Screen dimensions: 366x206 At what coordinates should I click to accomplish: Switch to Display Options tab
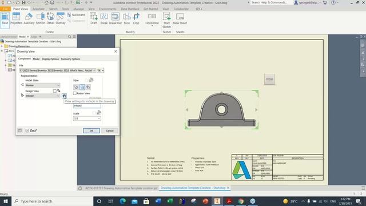click(x=50, y=59)
